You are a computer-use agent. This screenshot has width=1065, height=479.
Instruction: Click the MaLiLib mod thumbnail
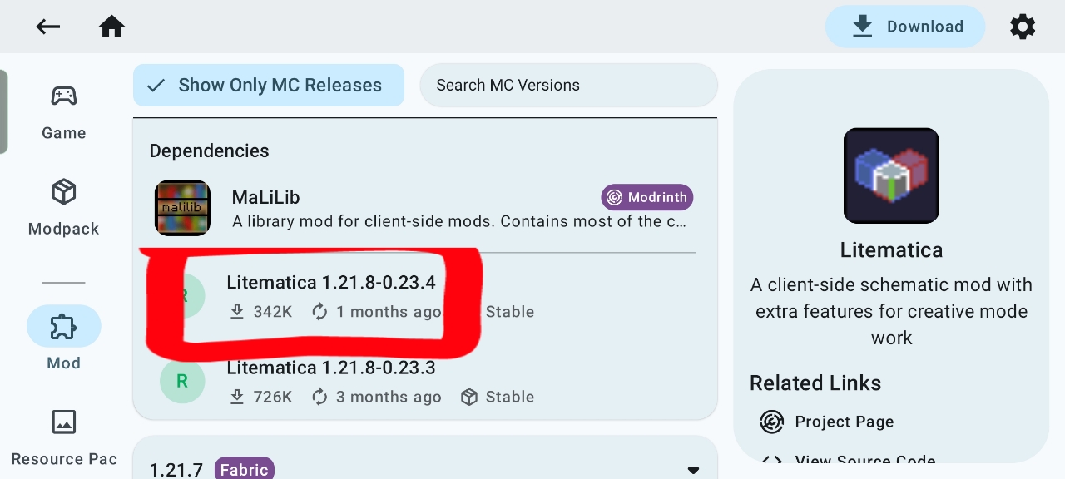click(182, 208)
